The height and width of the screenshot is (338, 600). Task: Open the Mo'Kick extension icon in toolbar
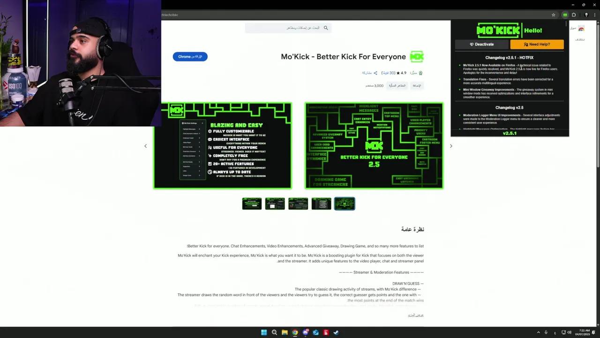pos(565,15)
